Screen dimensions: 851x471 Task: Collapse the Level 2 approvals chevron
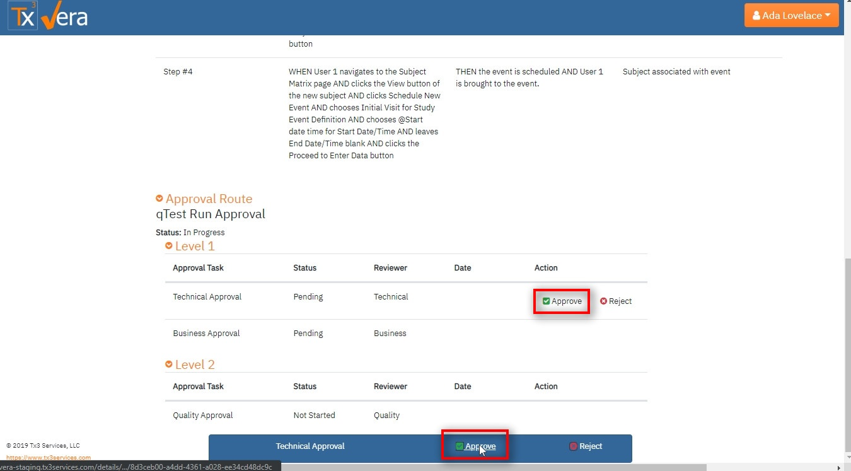pyautogui.click(x=169, y=364)
